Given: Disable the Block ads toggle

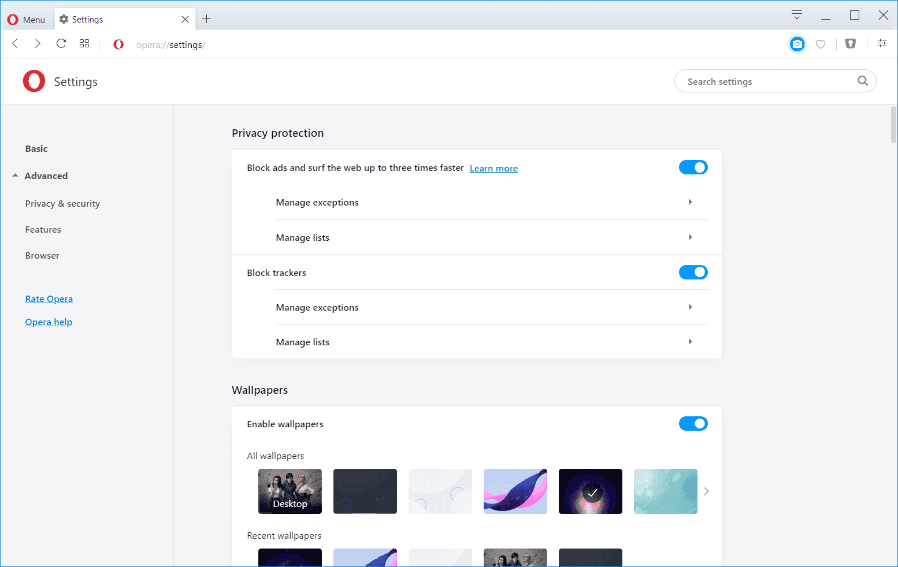Looking at the screenshot, I should (693, 167).
